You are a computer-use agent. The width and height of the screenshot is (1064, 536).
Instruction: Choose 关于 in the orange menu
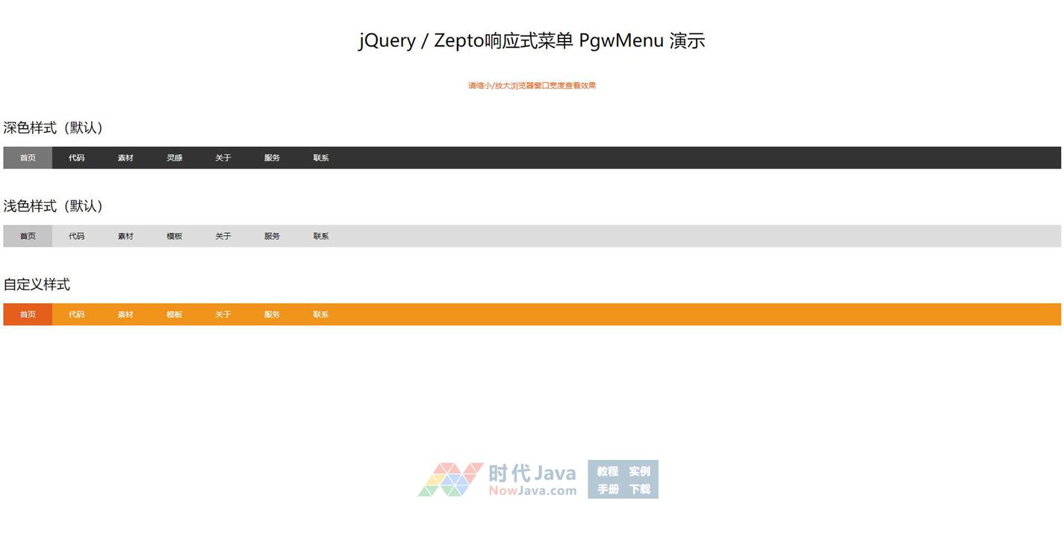[x=223, y=314]
